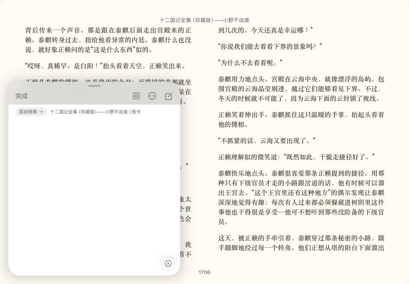
Task: Create a new quick note
Action: click(169, 96)
